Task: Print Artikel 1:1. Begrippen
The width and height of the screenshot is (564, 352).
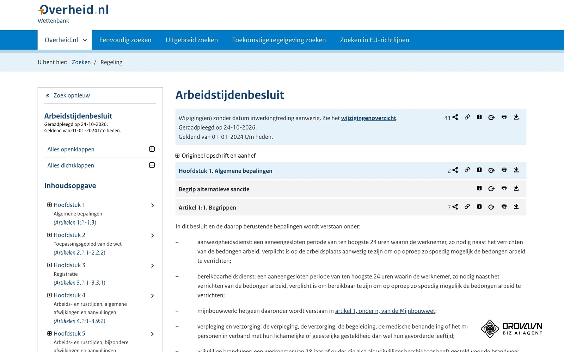Action: (x=504, y=207)
